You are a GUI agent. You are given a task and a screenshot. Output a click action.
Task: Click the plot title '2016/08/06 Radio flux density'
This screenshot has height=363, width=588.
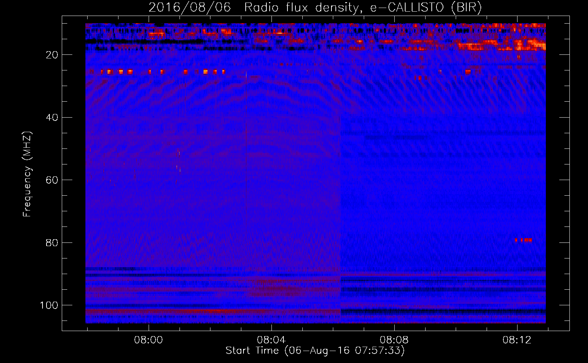pos(315,8)
